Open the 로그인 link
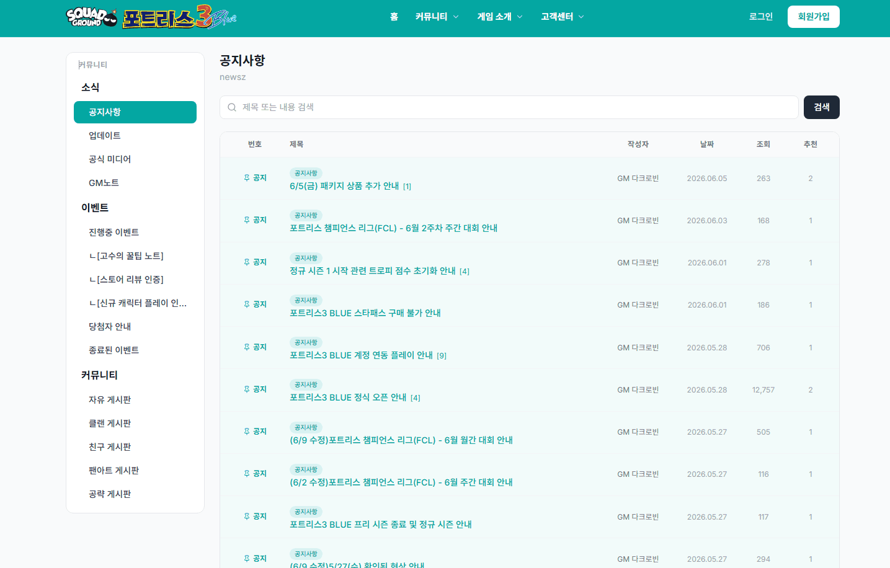This screenshot has height=568, width=890. coord(760,17)
